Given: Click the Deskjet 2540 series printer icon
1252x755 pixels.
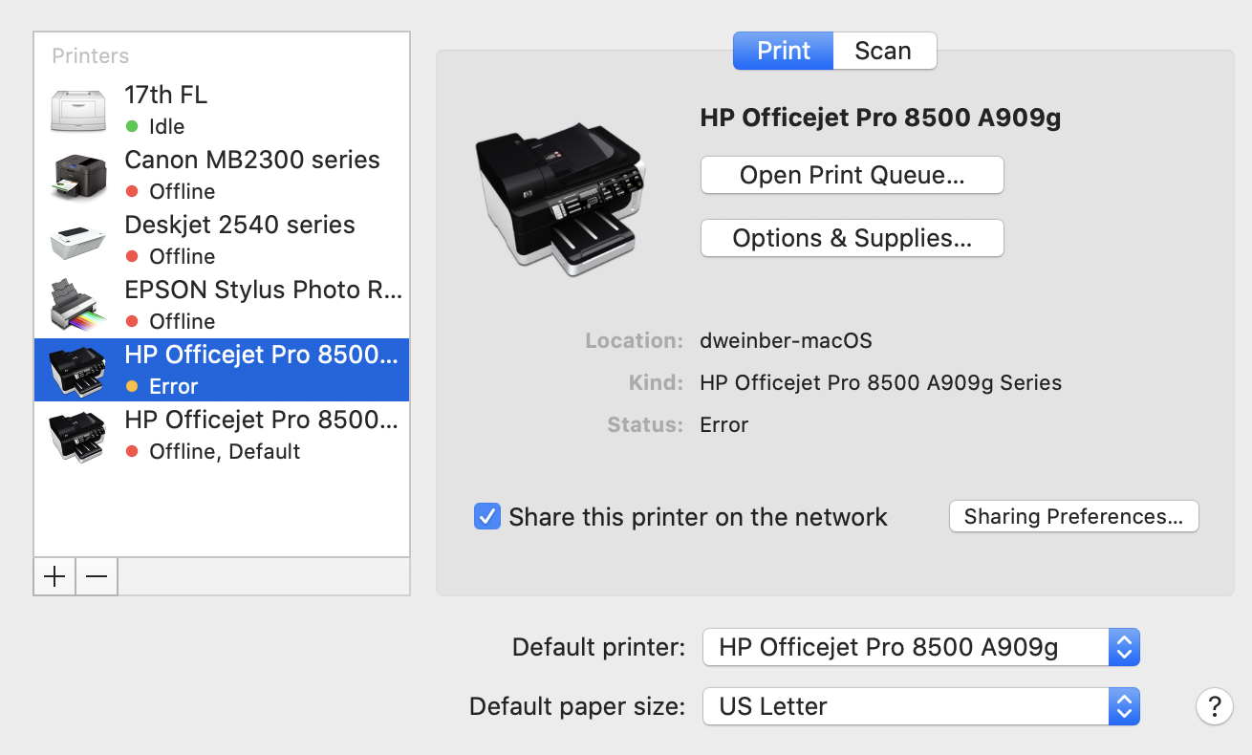Looking at the screenshot, I should [x=78, y=240].
